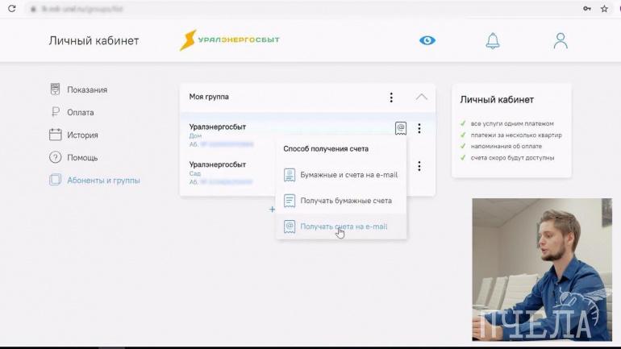The image size is (621, 349).
Task: Open notifications bell in header
Action: 492,40
